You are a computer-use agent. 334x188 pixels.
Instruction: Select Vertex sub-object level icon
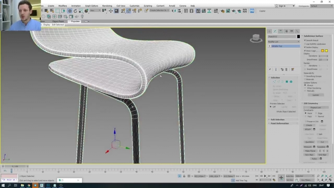[274, 81]
